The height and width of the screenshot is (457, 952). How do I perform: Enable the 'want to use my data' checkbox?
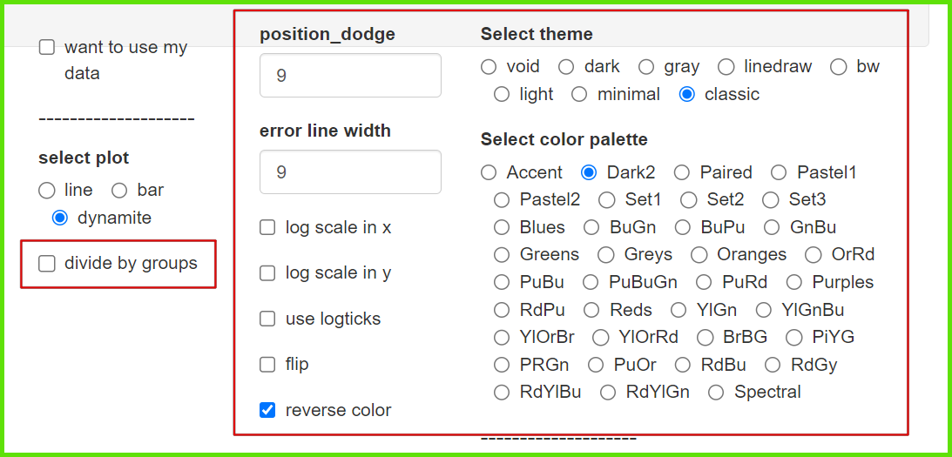click(x=47, y=47)
